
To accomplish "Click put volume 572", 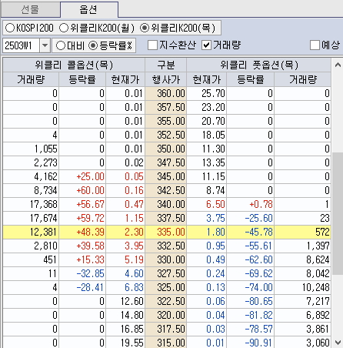I will click(302, 232).
